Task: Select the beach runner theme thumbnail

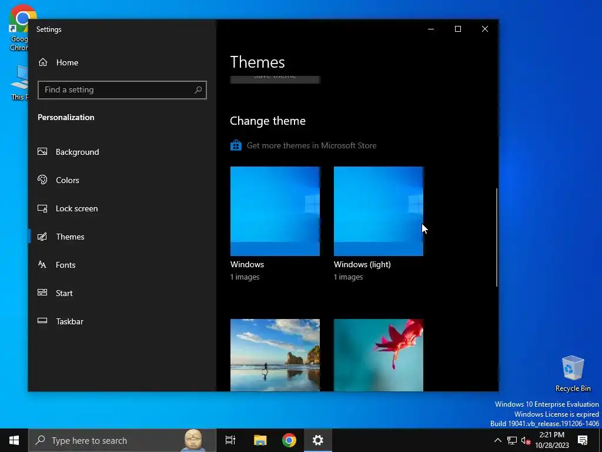Action: click(275, 355)
